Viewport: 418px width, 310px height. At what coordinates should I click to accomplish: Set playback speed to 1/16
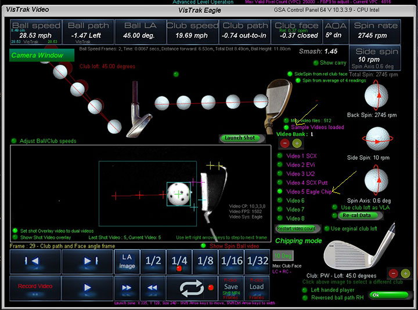coord(232,261)
